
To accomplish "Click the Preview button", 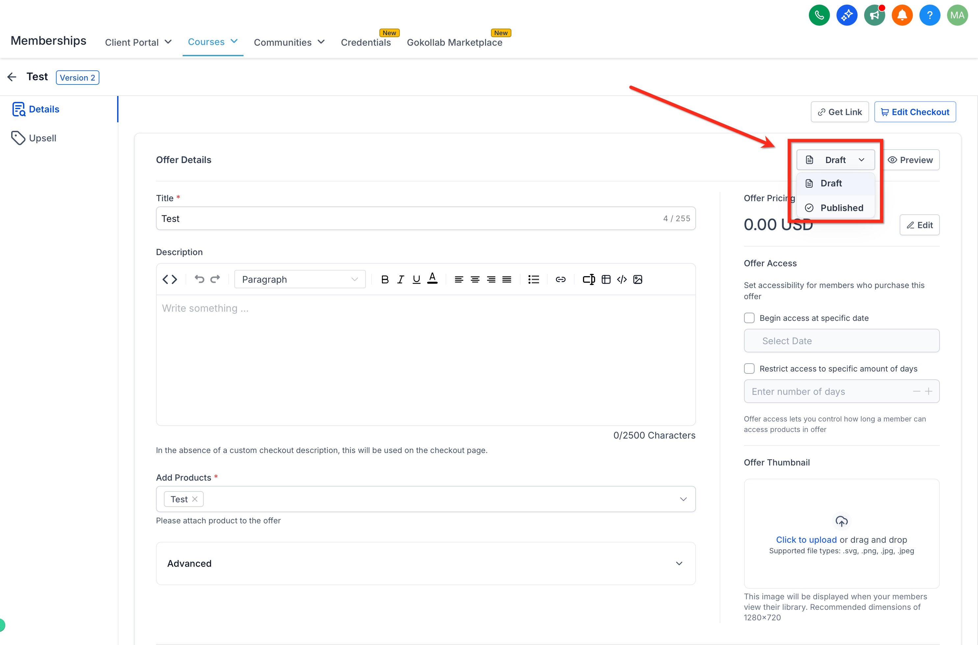I will [910, 160].
